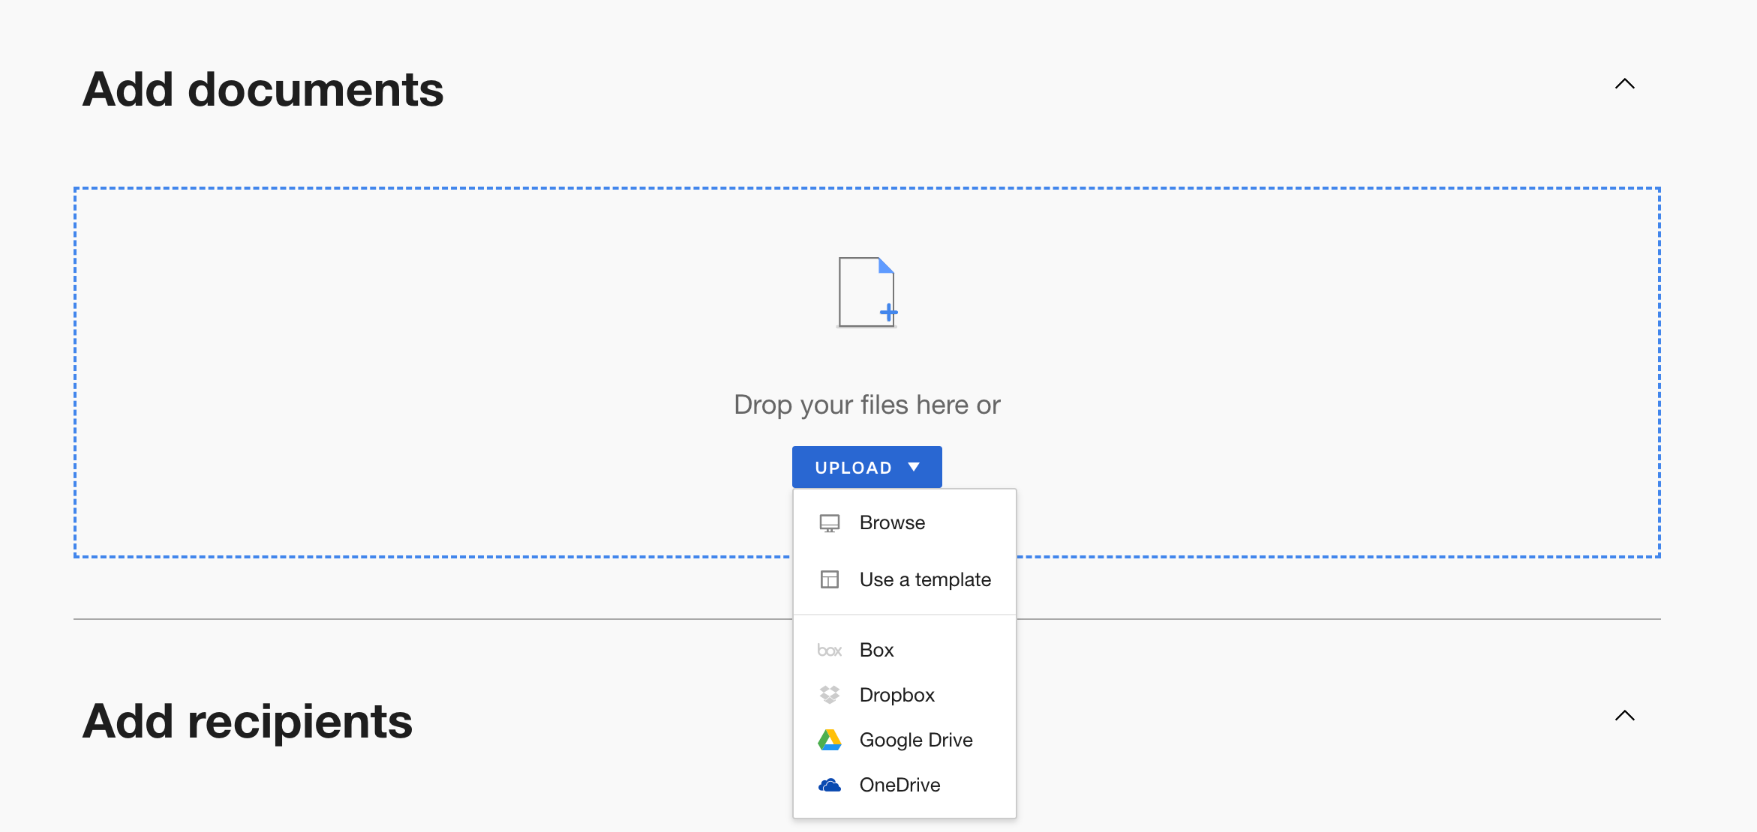This screenshot has height=832, width=1757.
Task: Click the Add recipients heading
Action: [x=248, y=722]
